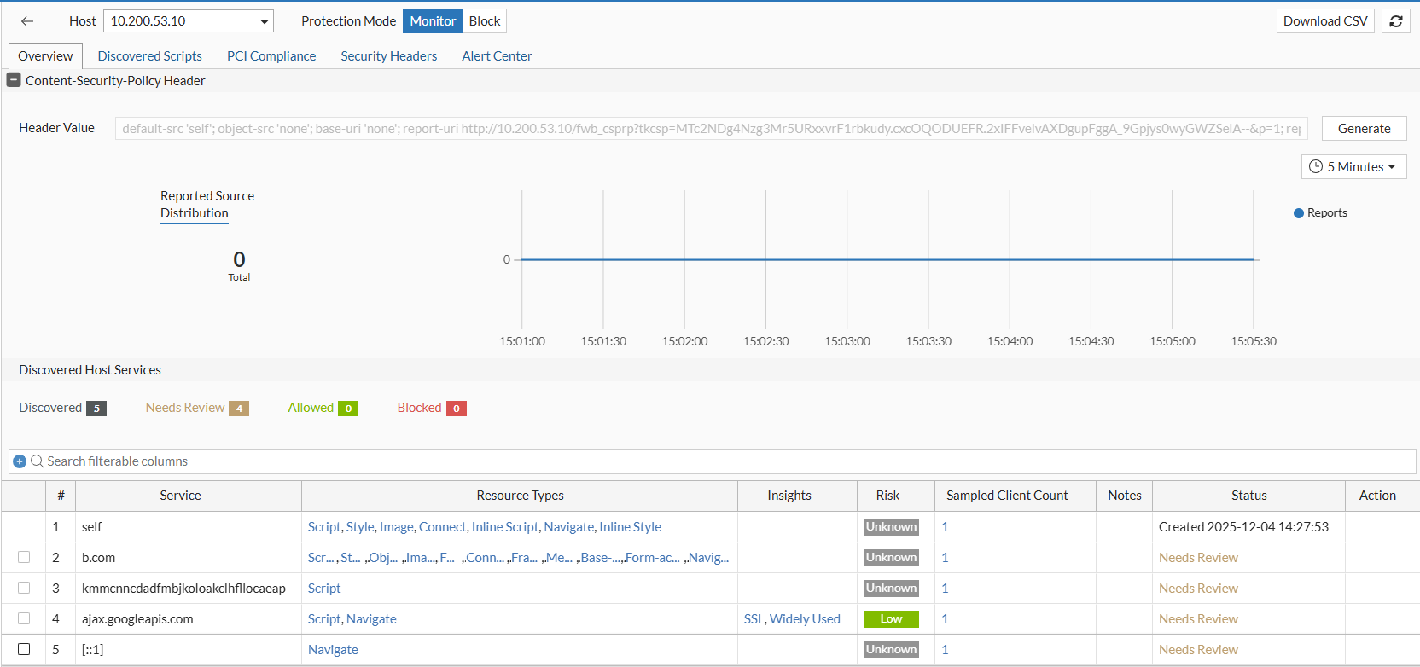This screenshot has width=1420, height=667.
Task: Sort by the Risk column header
Action: [x=887, y=496]
